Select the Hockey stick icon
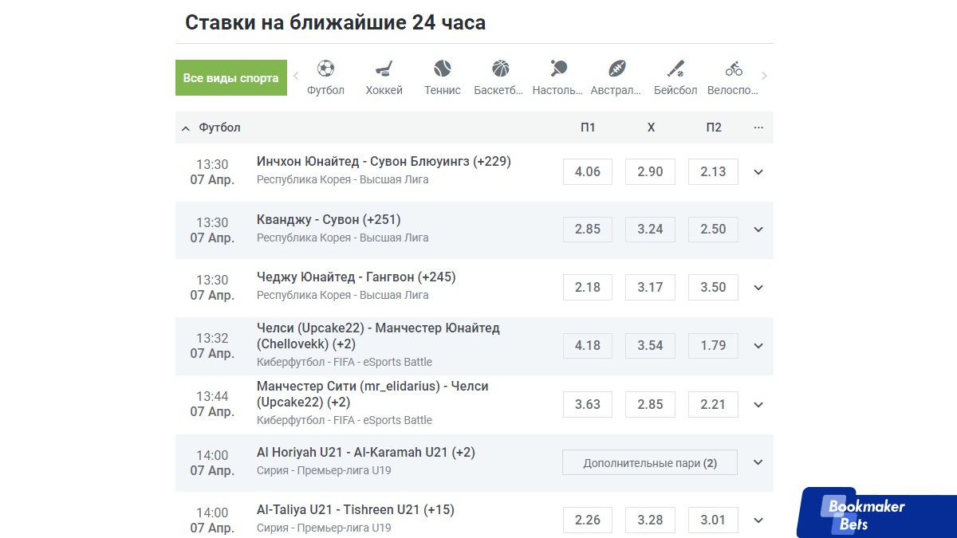This screenshot has height=538, width=957. 384,69
